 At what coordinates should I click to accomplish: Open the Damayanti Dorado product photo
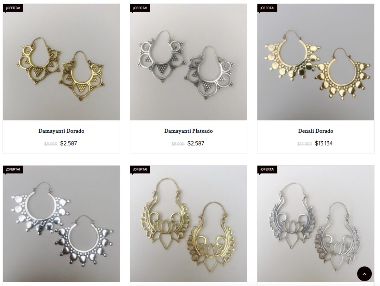[61, 62]
